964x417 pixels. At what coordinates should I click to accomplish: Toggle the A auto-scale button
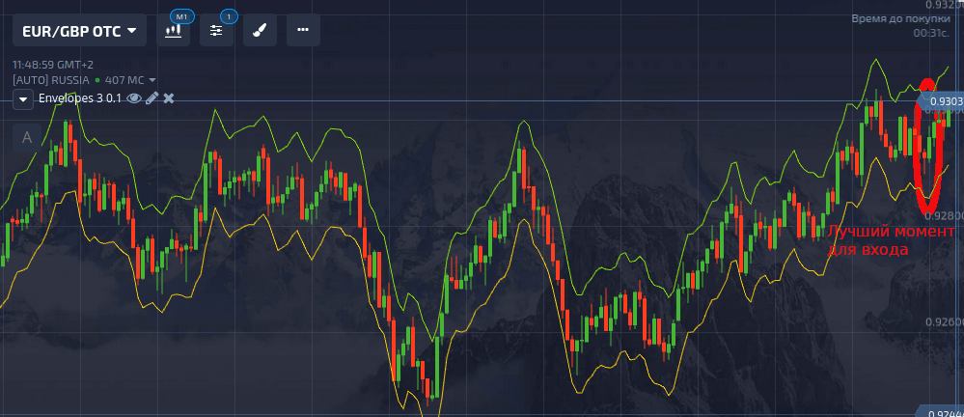pyautogui.click(x=27, y=137)
